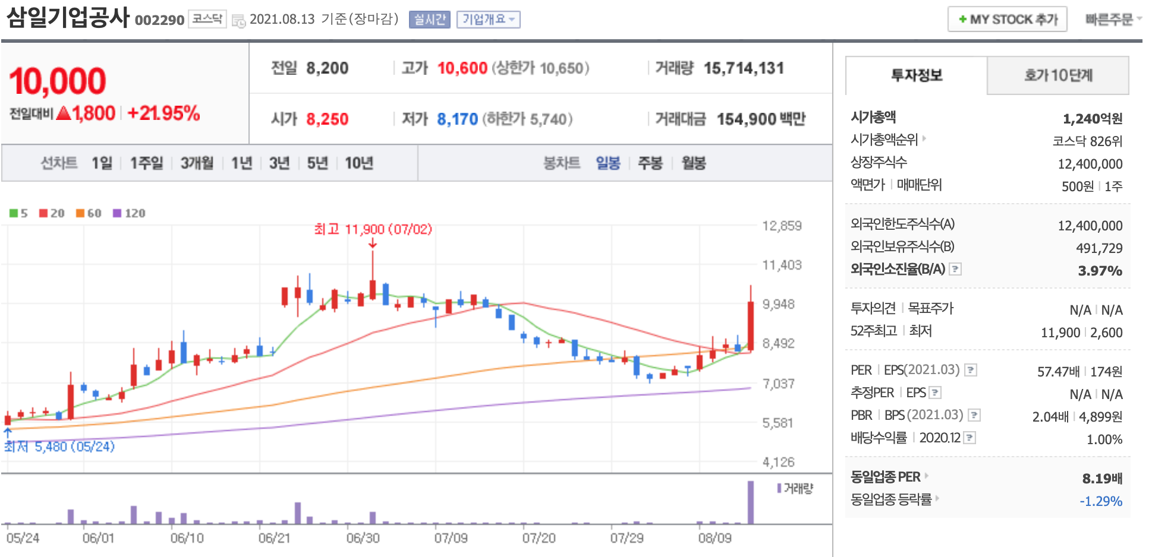Click the 시가 value 8,250
The height and width of the screenshot is (557, 1152).
pyautogui.click(x=327, y=119)
